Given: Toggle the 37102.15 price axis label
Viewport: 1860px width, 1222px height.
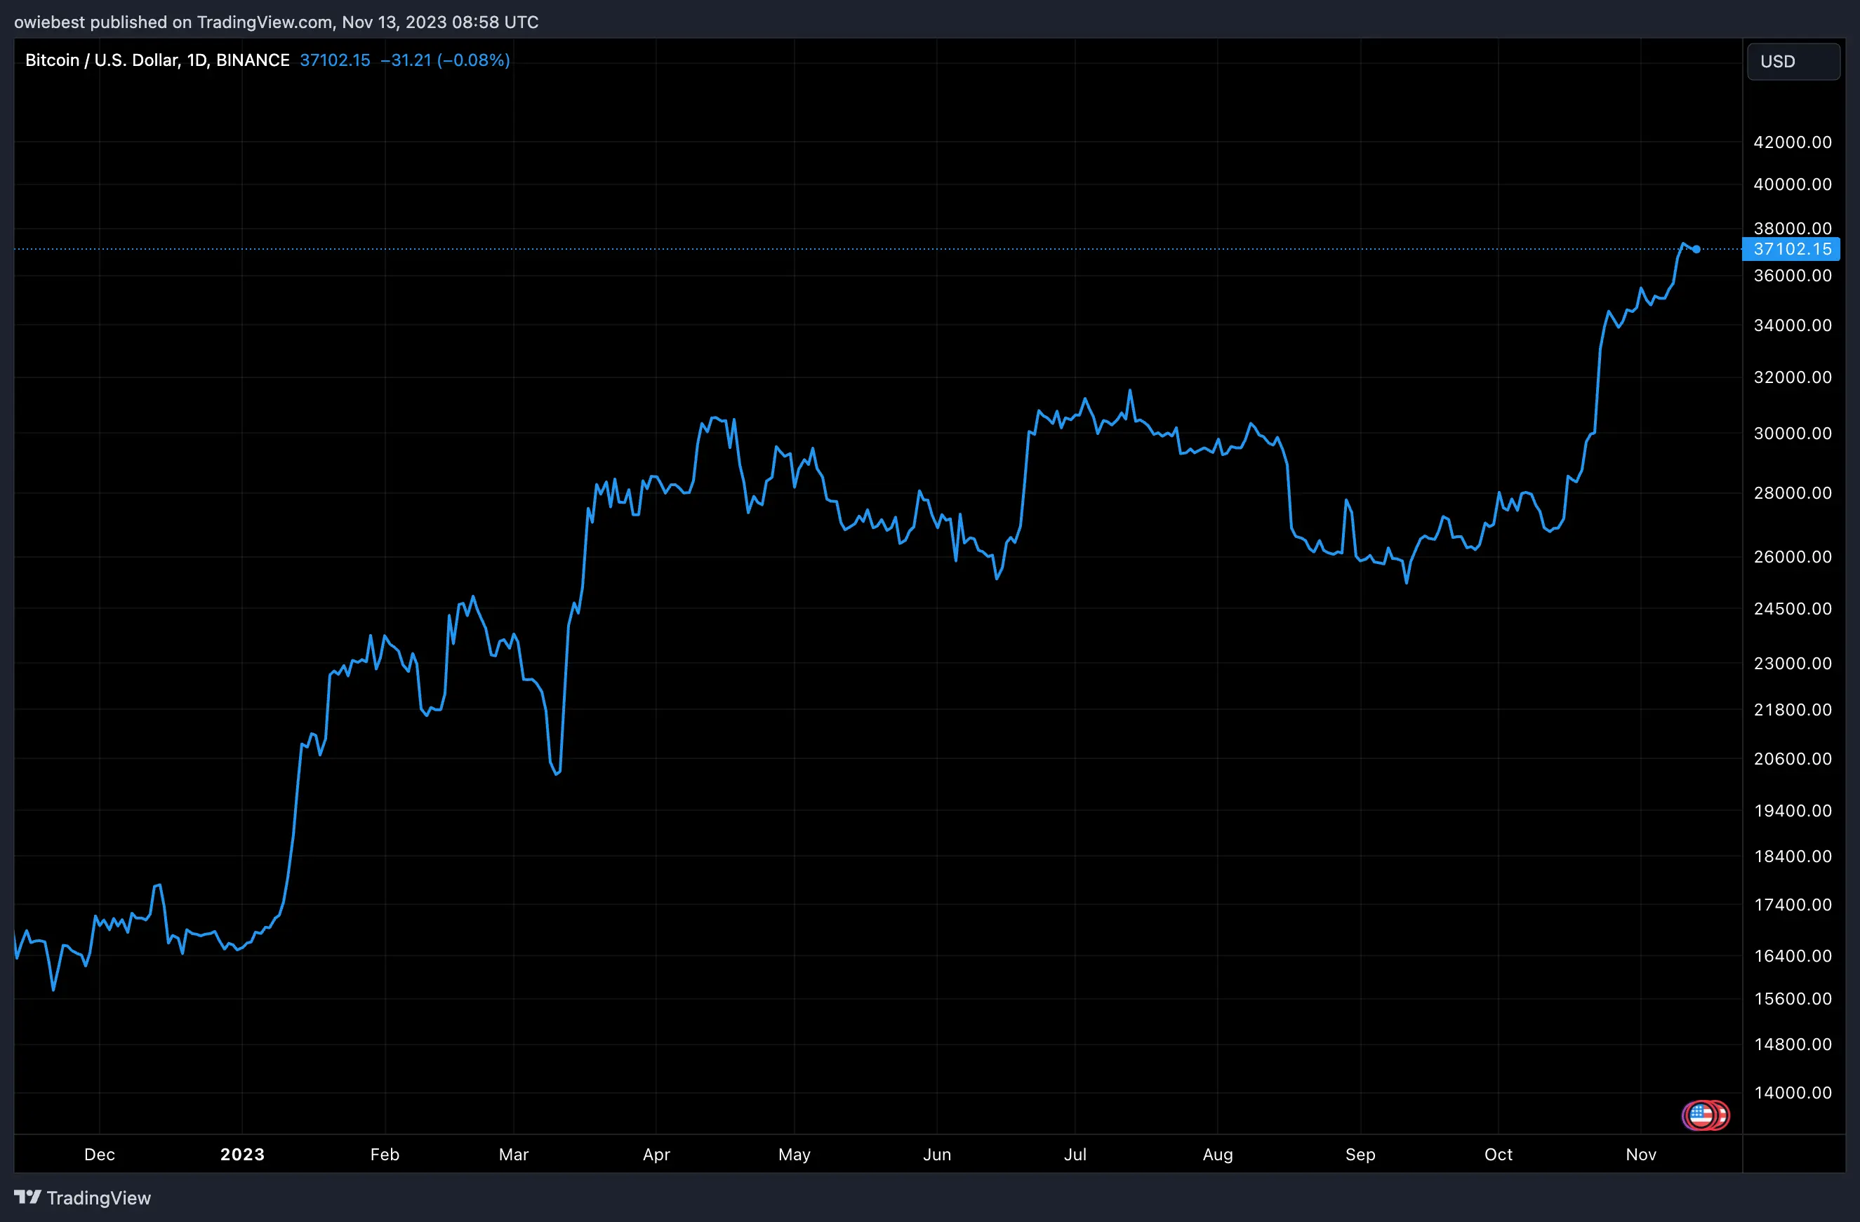Looking at the screenshot, I should point(1791,249).
